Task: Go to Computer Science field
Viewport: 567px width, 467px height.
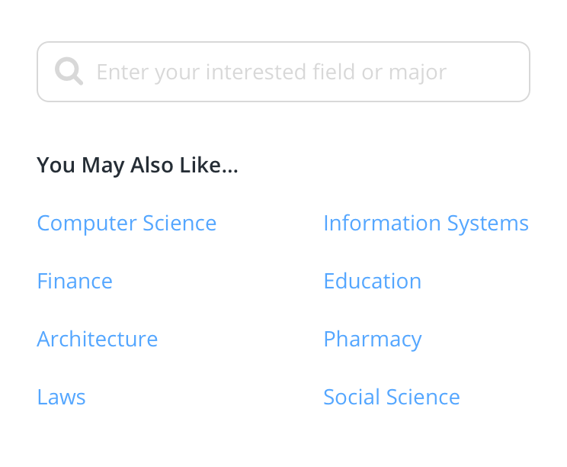Action: point(127,224)
